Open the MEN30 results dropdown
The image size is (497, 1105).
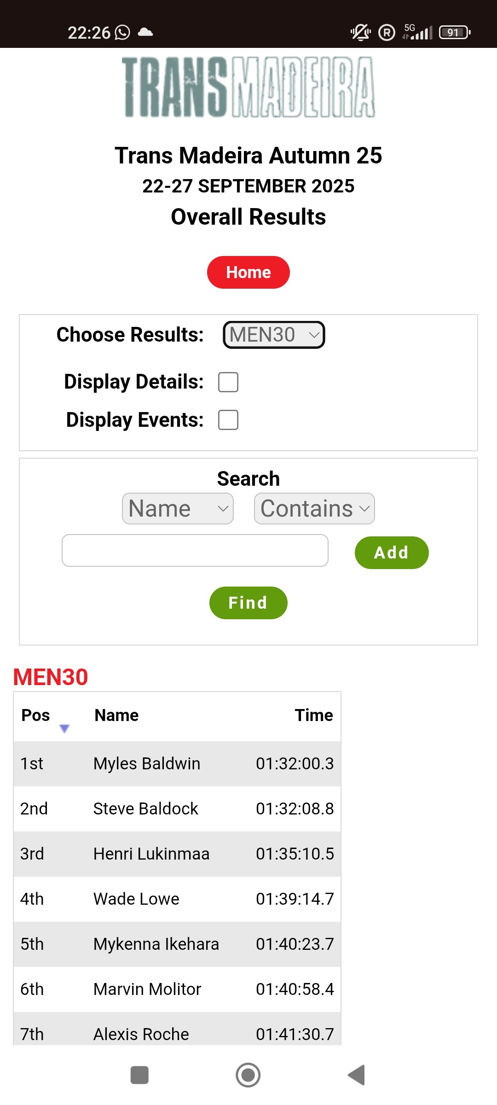274,335
